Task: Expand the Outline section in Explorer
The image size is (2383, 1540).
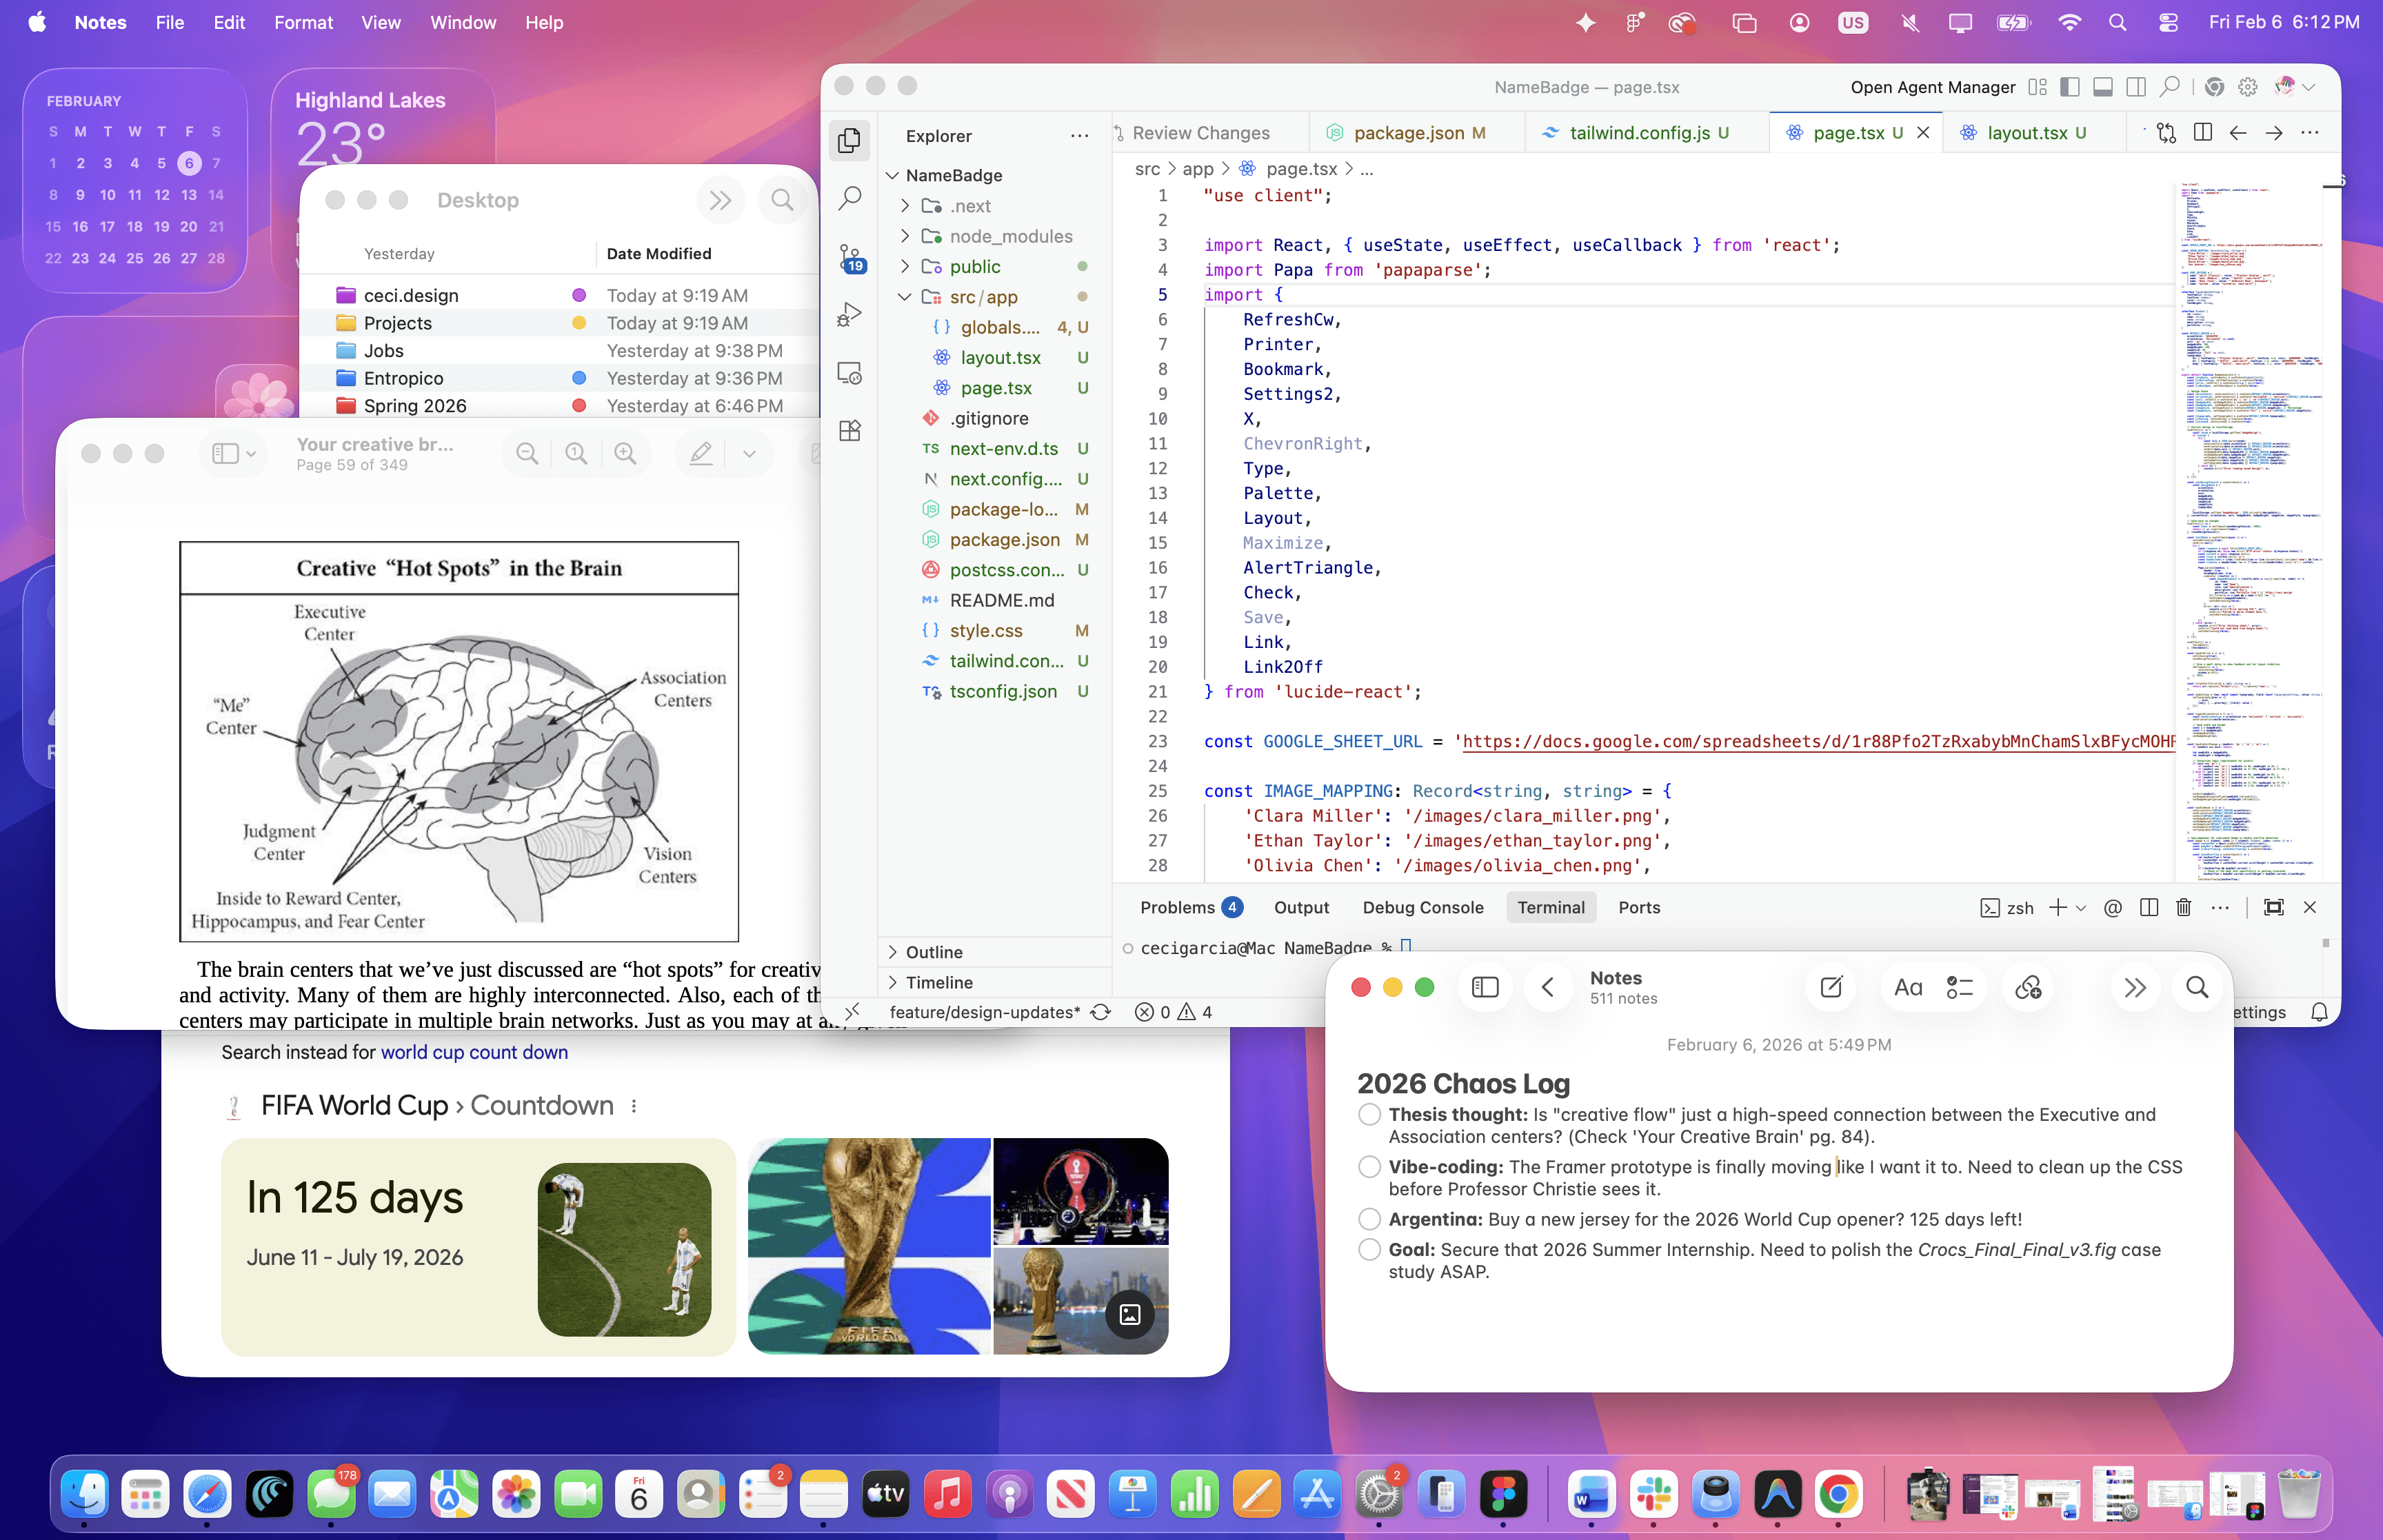Action: [x=933, y=952]
